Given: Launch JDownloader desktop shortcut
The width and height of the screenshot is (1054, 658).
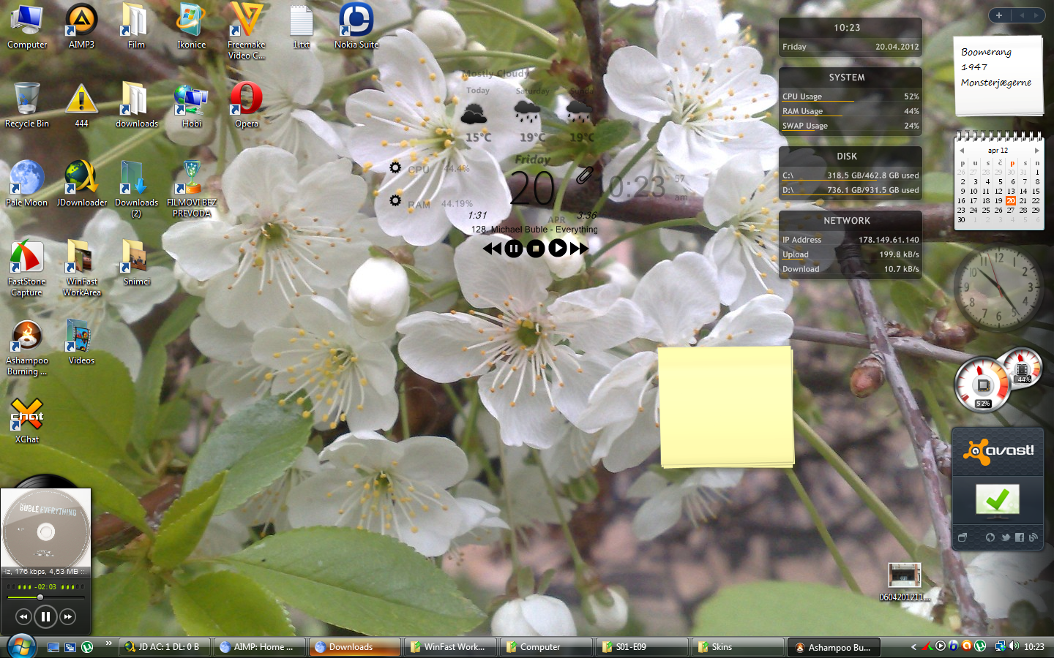Looking at the screenshot, I should point(81,184).
